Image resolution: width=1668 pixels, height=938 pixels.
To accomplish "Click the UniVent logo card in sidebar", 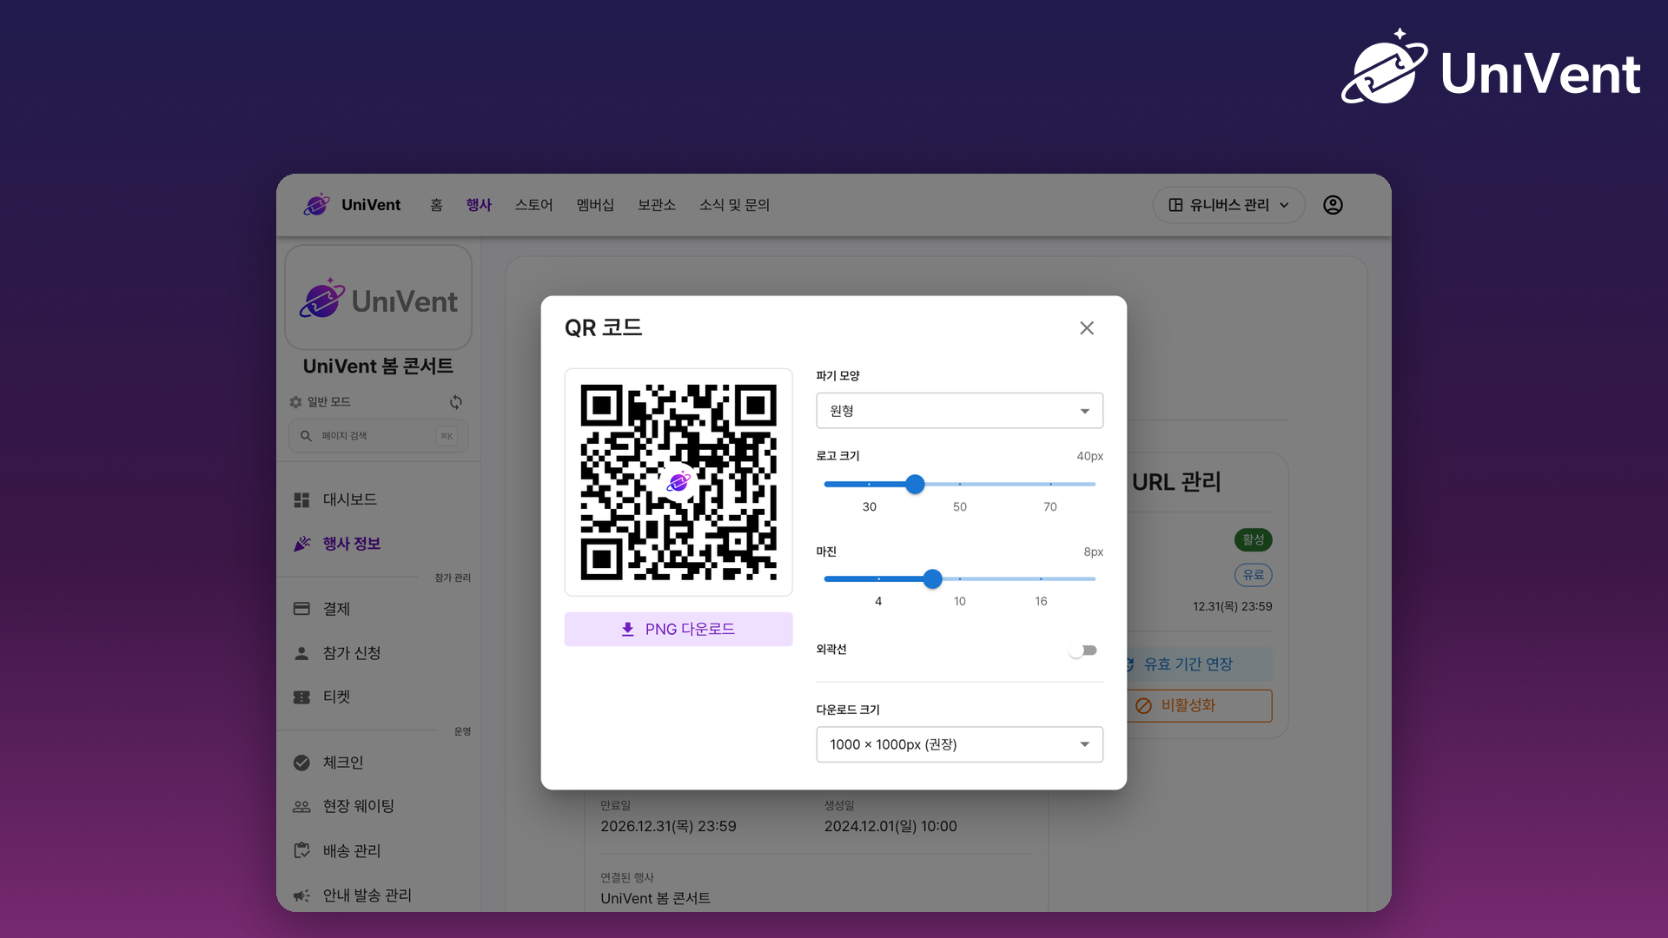I will pyautogui.click(x=378, y=298).
